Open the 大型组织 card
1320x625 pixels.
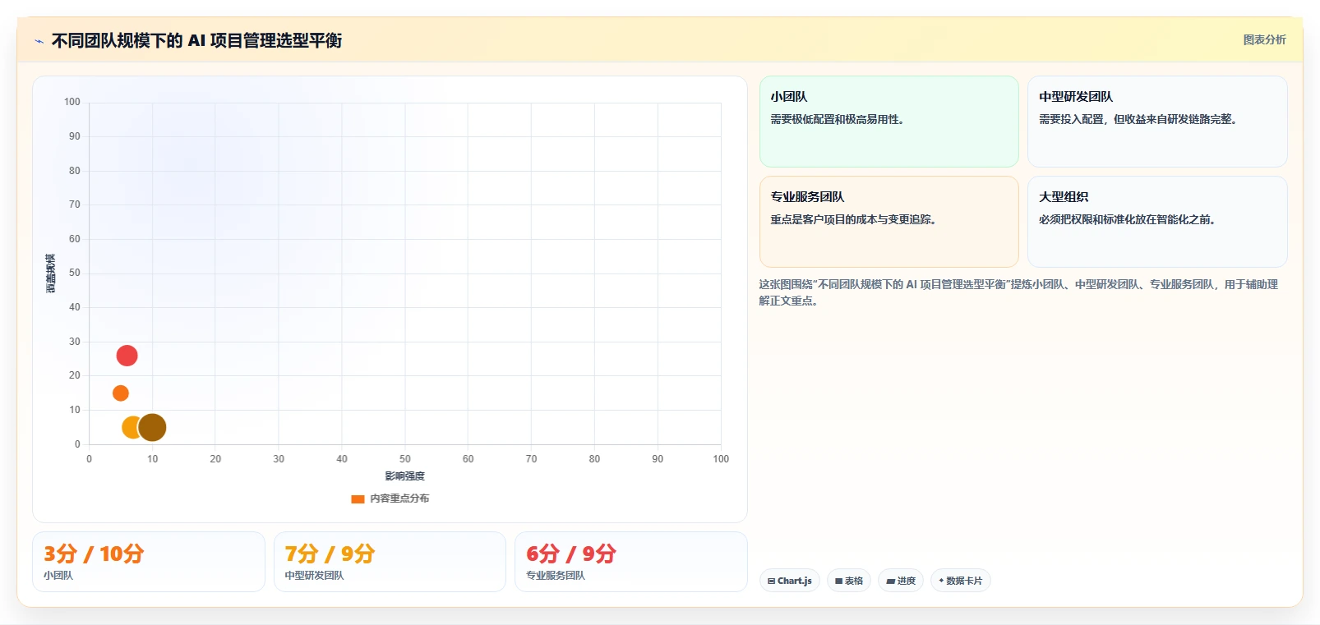click(x=1157, y=222)
